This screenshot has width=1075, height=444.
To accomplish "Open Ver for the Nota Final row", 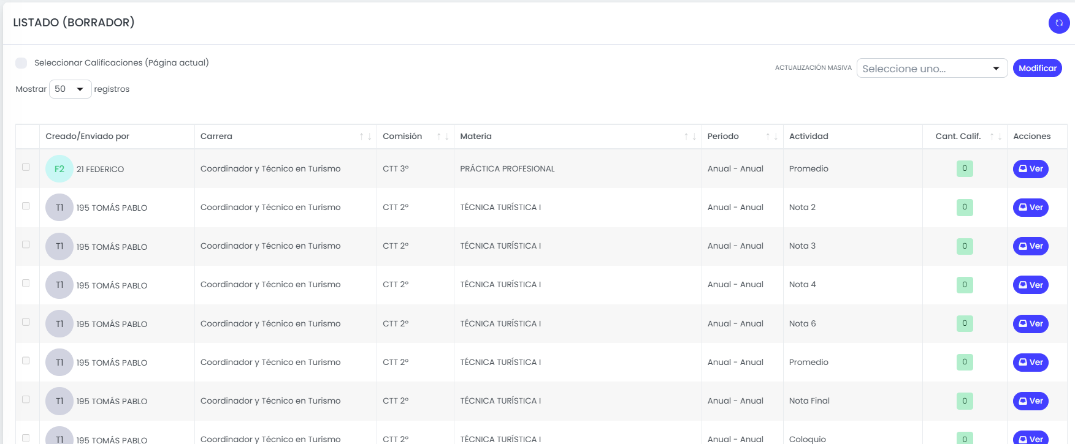I will pos(1031,401).
